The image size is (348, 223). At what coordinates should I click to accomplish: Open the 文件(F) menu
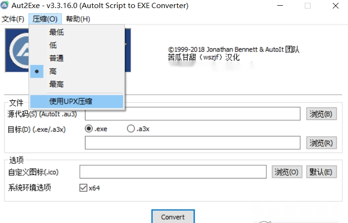[x=13, y=19]
